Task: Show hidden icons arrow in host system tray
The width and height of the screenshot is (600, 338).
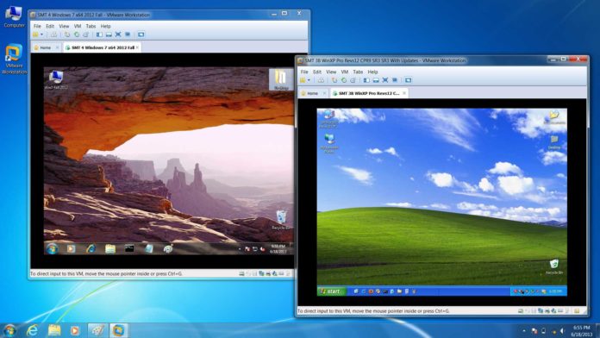Action: click(524, 331)
